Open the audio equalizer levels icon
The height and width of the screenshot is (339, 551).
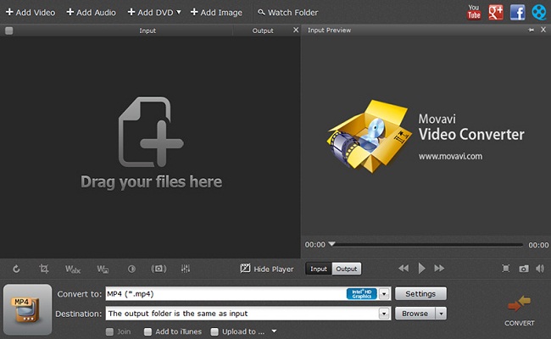(186, 269)
